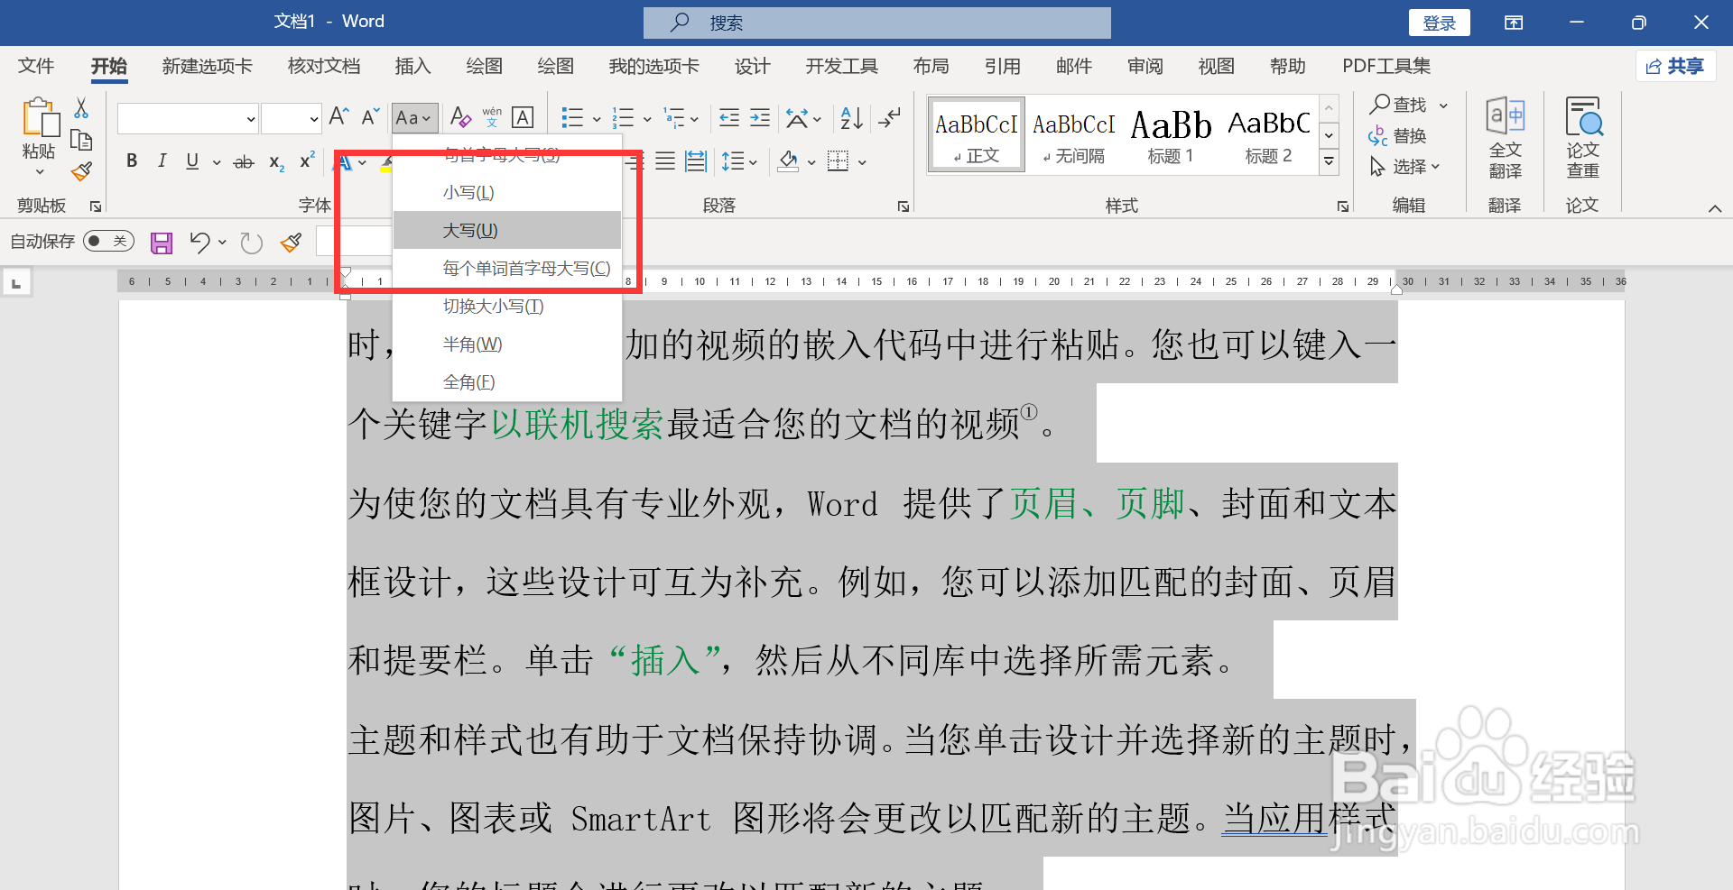Click the Clear Formatting eraser icon

coord(460,117)
